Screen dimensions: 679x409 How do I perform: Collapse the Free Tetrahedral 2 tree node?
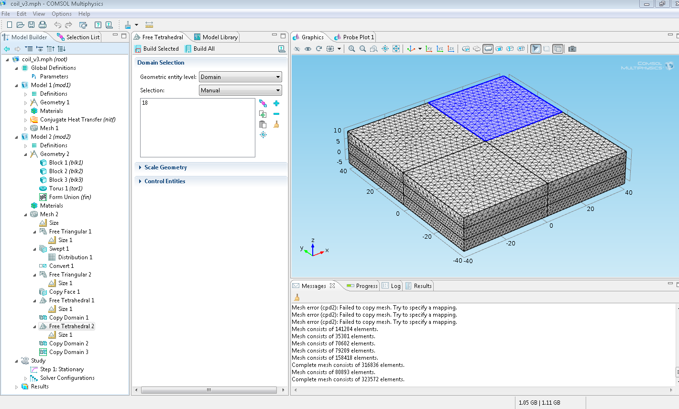point(34,326)
